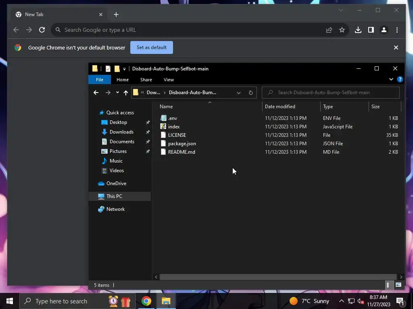Select the .env file

point(173,118)
